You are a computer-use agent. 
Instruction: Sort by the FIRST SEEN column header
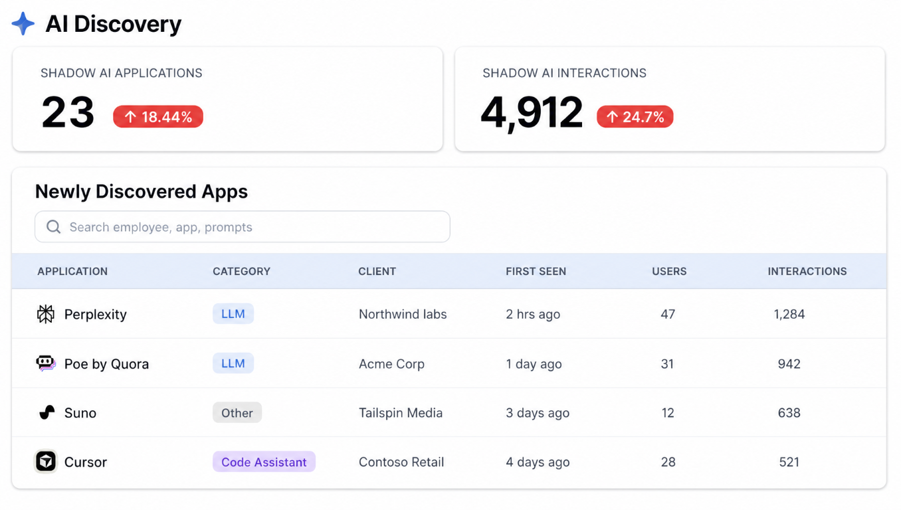(536, 272)
